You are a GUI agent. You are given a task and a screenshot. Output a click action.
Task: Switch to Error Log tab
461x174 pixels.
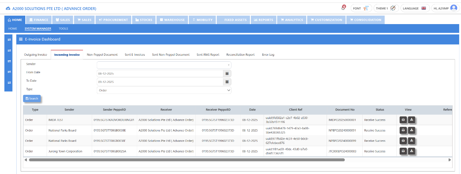click(268, 55)
